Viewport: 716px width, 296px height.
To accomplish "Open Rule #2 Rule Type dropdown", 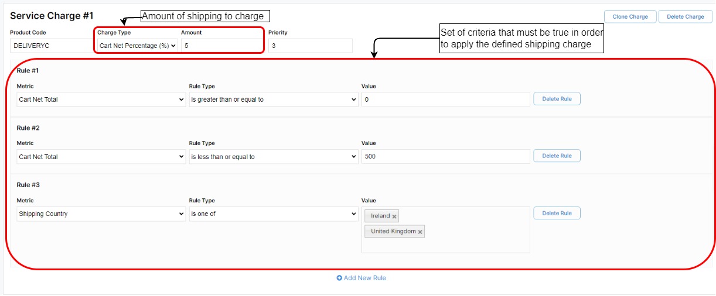I will 273,157.
